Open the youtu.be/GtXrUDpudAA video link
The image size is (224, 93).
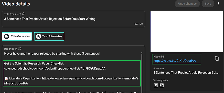pyautogui.click(x=175, y=61)
